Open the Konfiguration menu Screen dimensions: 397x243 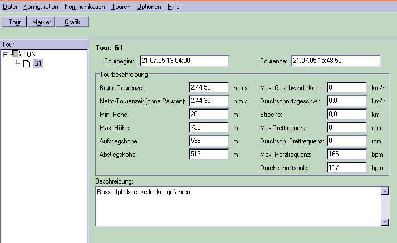pyautogui.click(x=41, y=7)
